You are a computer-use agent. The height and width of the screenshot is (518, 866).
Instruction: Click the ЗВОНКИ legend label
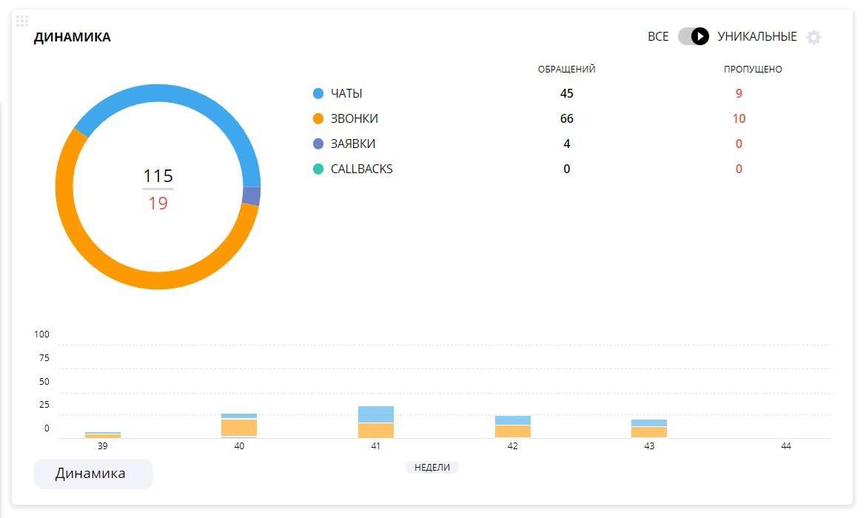tap(354, 118)
